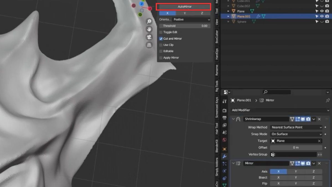Open the Modifiers wrench properties tab

(224, 157)
